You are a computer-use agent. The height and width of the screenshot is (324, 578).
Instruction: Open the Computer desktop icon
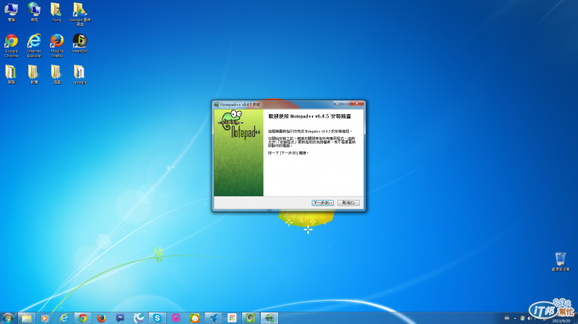point(11,12)
